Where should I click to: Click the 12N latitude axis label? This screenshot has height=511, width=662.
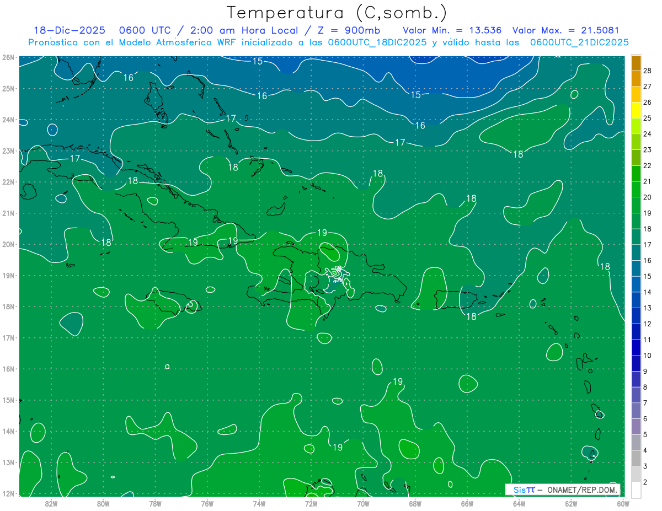(x=8, y=493)
